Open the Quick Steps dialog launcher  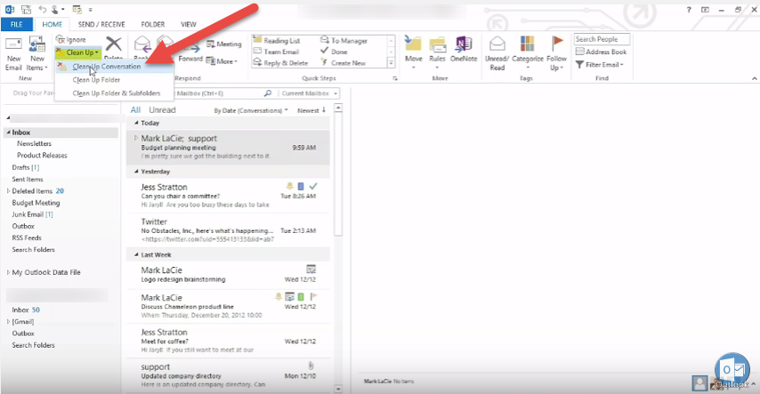coord(395,78)
